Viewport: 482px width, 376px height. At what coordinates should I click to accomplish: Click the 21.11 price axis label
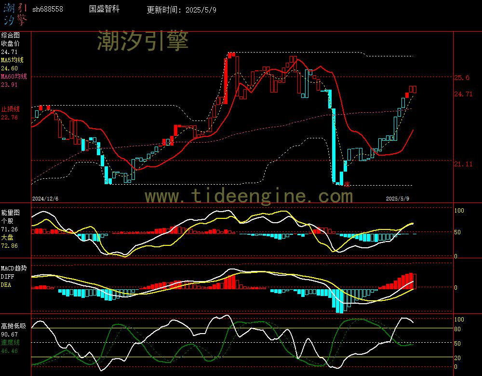pos(463,164)
